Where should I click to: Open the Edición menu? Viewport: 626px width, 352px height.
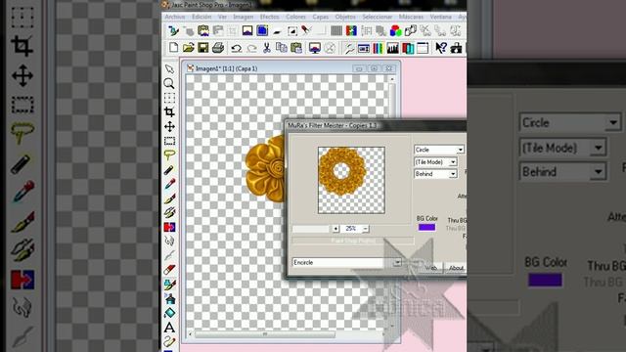pyautogui.click(x=201, y=17)
